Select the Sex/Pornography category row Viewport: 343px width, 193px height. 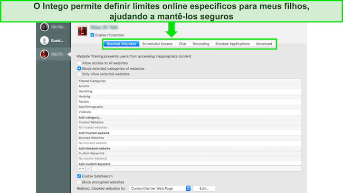189,107
